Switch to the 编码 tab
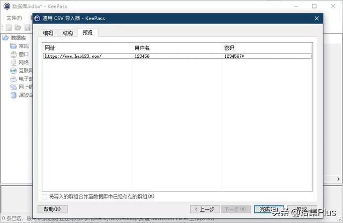Viewport: 343px width, 223px height. tap(48, 33)
